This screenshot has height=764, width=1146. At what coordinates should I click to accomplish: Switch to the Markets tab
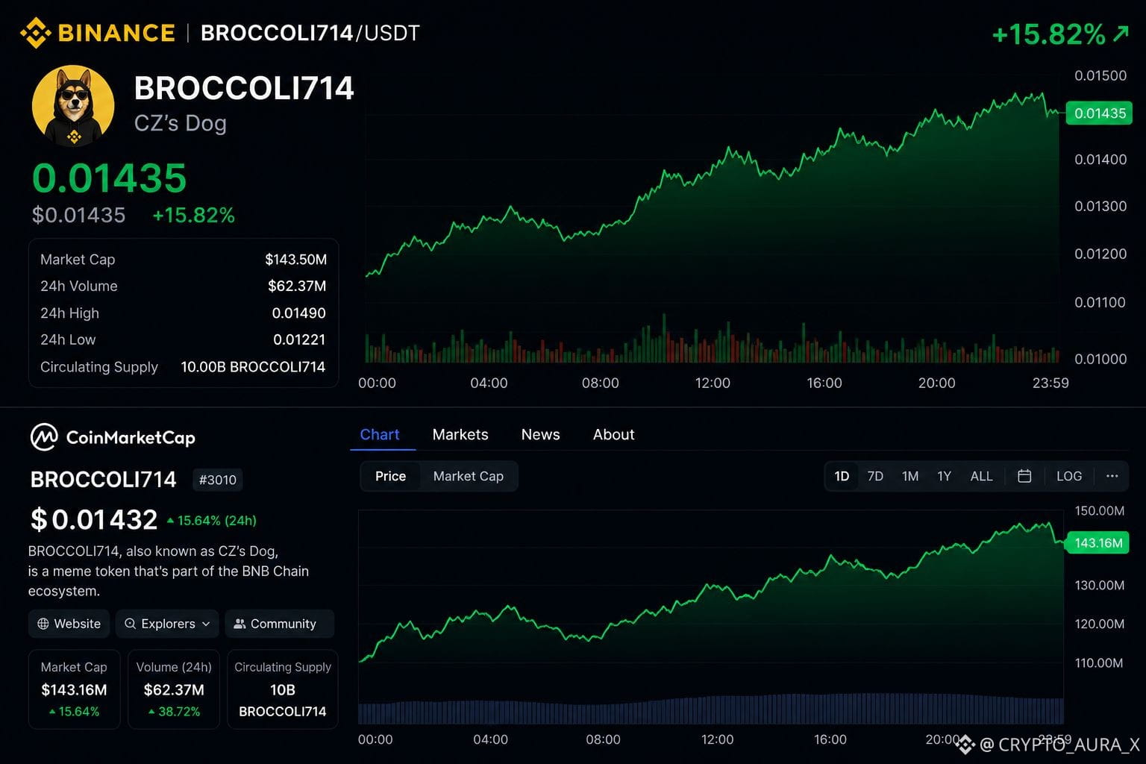460,434
